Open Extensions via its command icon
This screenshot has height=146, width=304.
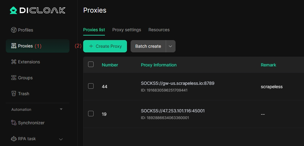13,62
